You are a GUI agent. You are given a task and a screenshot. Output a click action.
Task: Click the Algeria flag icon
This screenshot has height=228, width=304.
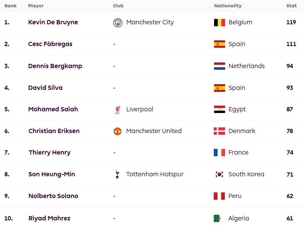(217, 218)
